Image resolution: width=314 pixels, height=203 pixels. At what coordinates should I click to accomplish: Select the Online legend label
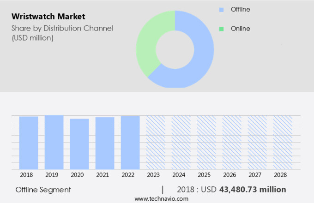240,29
